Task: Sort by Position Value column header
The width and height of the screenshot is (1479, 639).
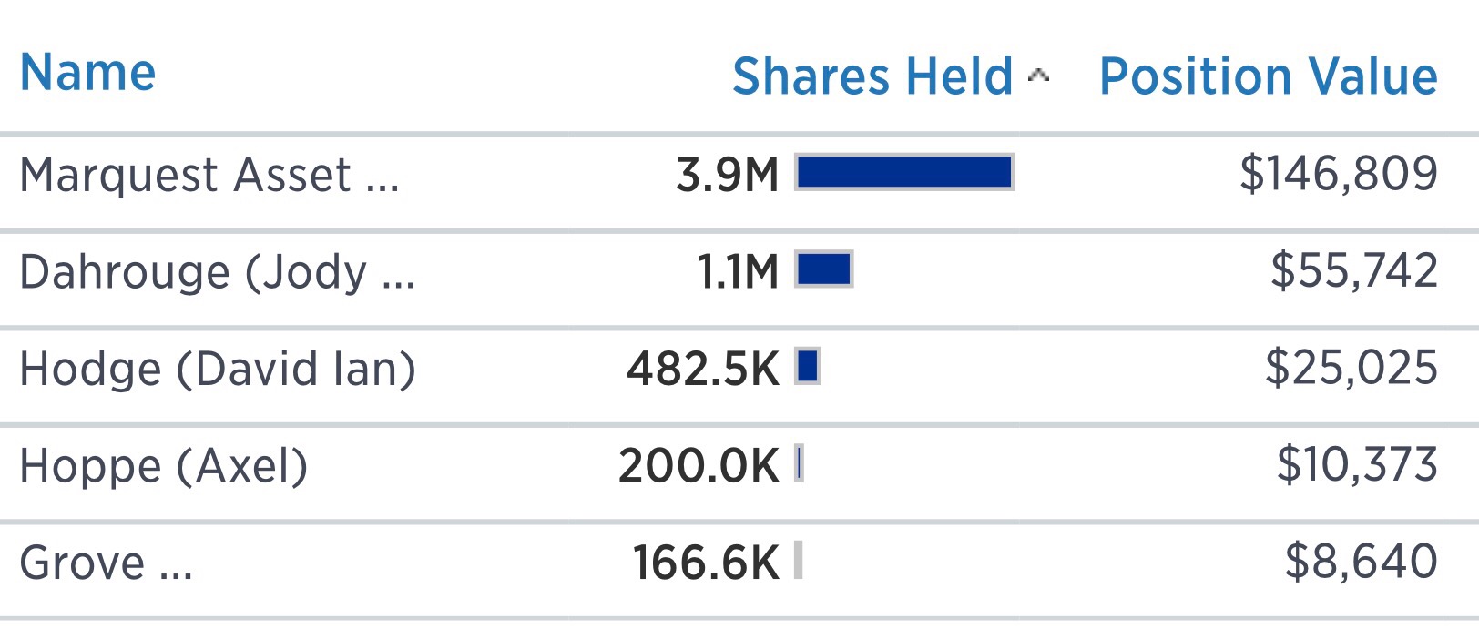Action: coord(1268,76)
